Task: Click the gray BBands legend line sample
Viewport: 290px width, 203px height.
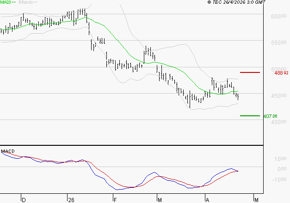Action: click(35, 2)
